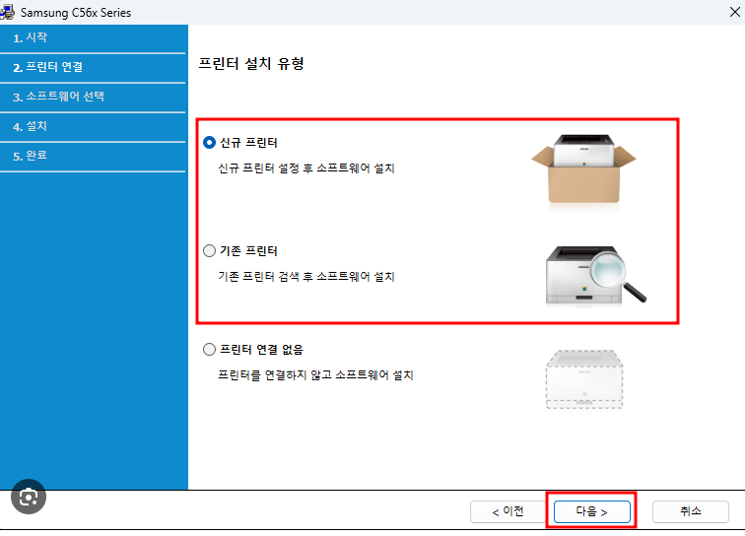Click the dashed-outline no-connection printer image
The height and width of the screenshot is (536, 745).
tap(584, 379)
